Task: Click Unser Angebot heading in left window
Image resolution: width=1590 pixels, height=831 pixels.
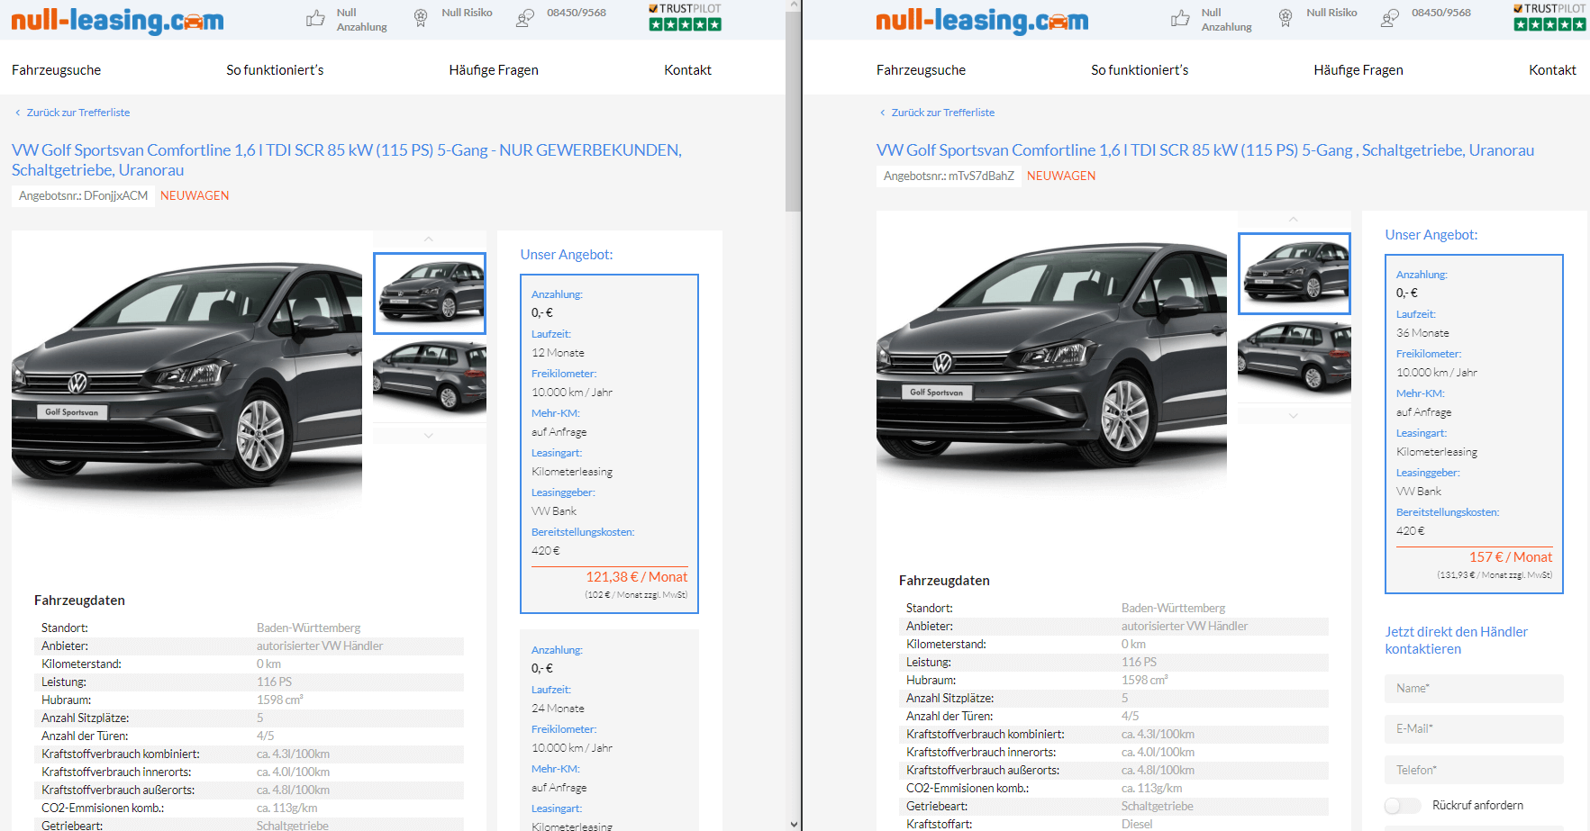Action: coord(567,255)
